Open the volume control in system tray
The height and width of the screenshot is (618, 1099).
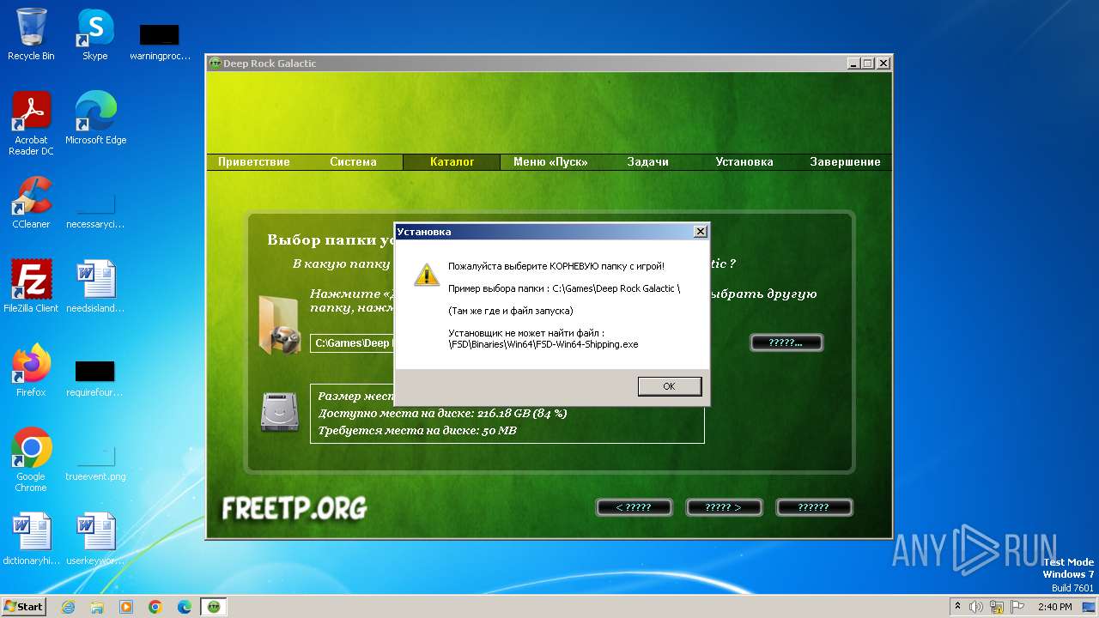(976, 607)
